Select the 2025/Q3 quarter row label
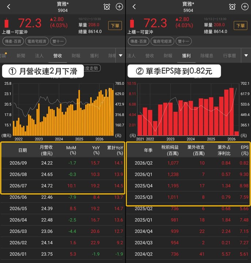The width and height of the screenshot is (251, 263). (x=144, y=197)
